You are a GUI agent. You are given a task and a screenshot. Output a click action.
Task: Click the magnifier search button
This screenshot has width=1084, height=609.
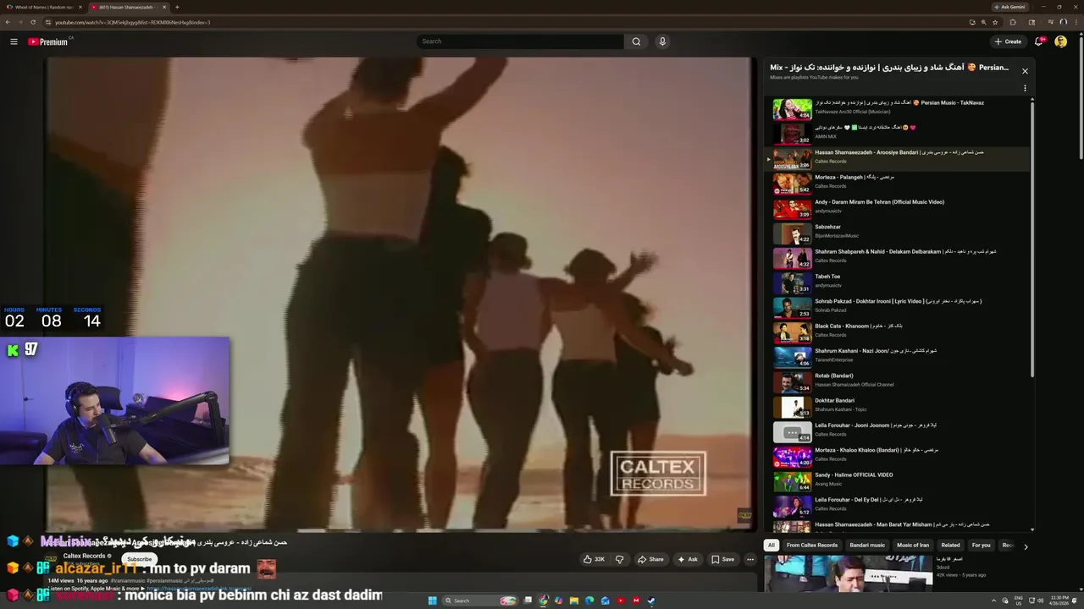[x=637, y=41]
